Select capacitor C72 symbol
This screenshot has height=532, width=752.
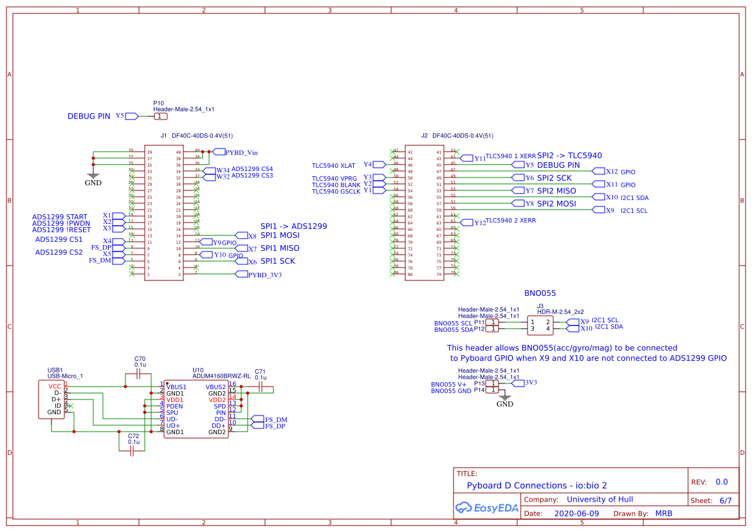(x=133, y=452)
